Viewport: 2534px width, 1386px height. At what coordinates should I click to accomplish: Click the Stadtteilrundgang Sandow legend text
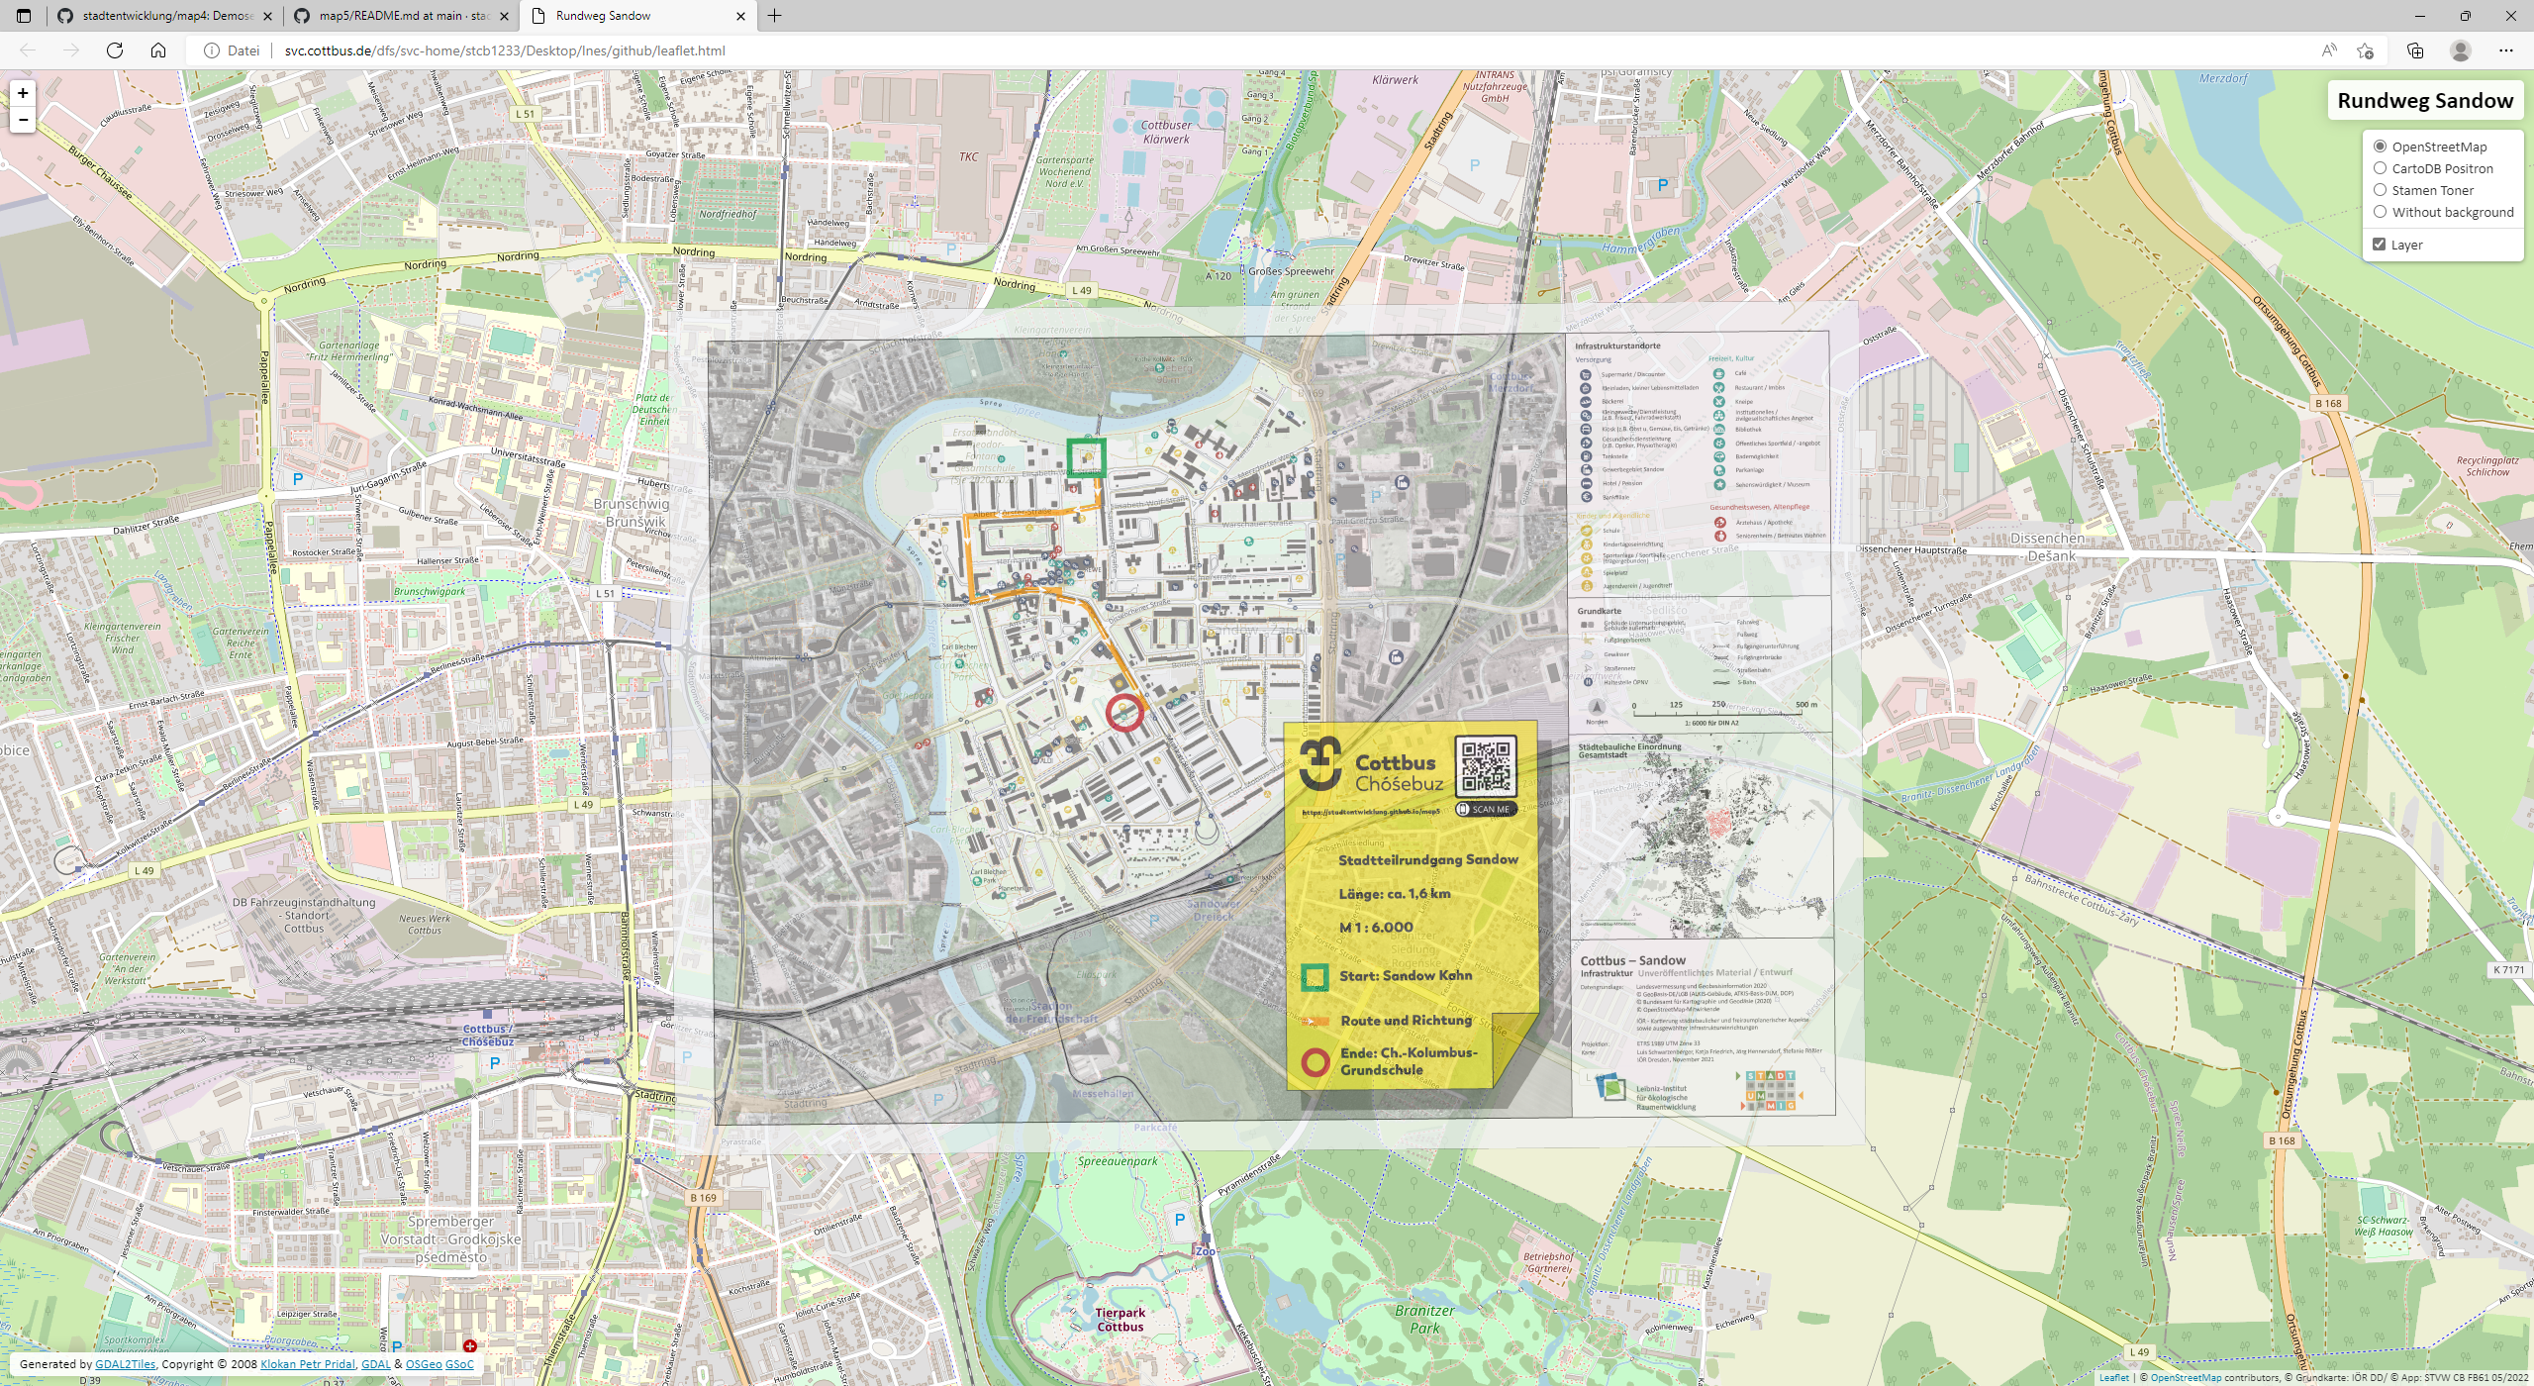1427,859
